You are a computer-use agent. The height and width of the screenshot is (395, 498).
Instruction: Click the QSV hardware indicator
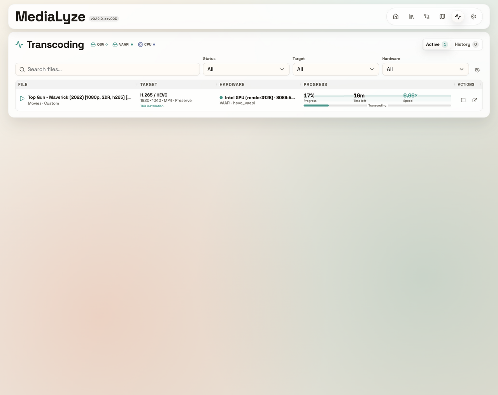[x=99, y=45]
